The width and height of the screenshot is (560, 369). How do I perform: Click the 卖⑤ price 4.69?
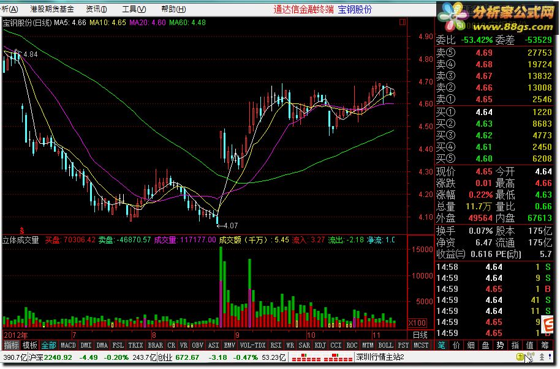tap(484, 53)
